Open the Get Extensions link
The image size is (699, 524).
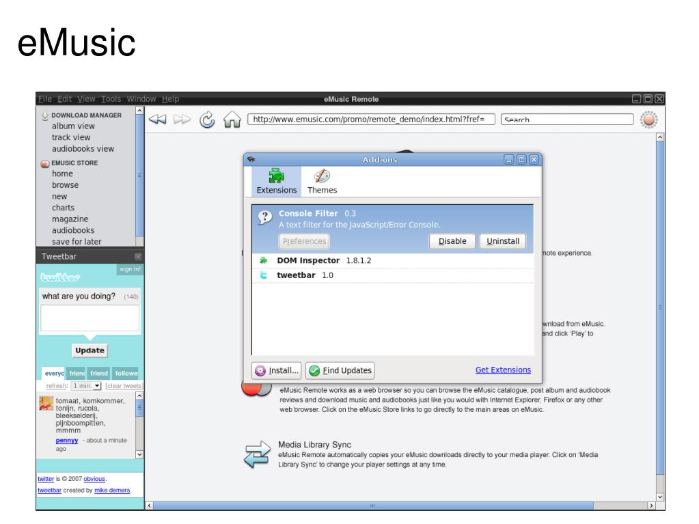(x=503, y=370)
